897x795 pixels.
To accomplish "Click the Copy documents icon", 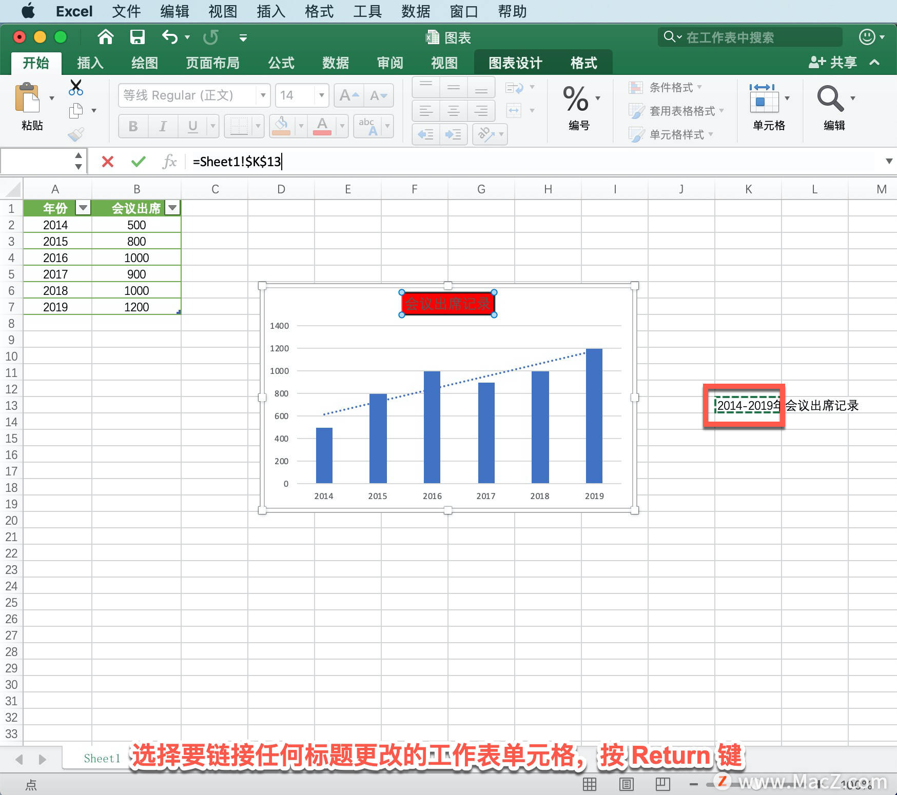I will coord(76,110).
